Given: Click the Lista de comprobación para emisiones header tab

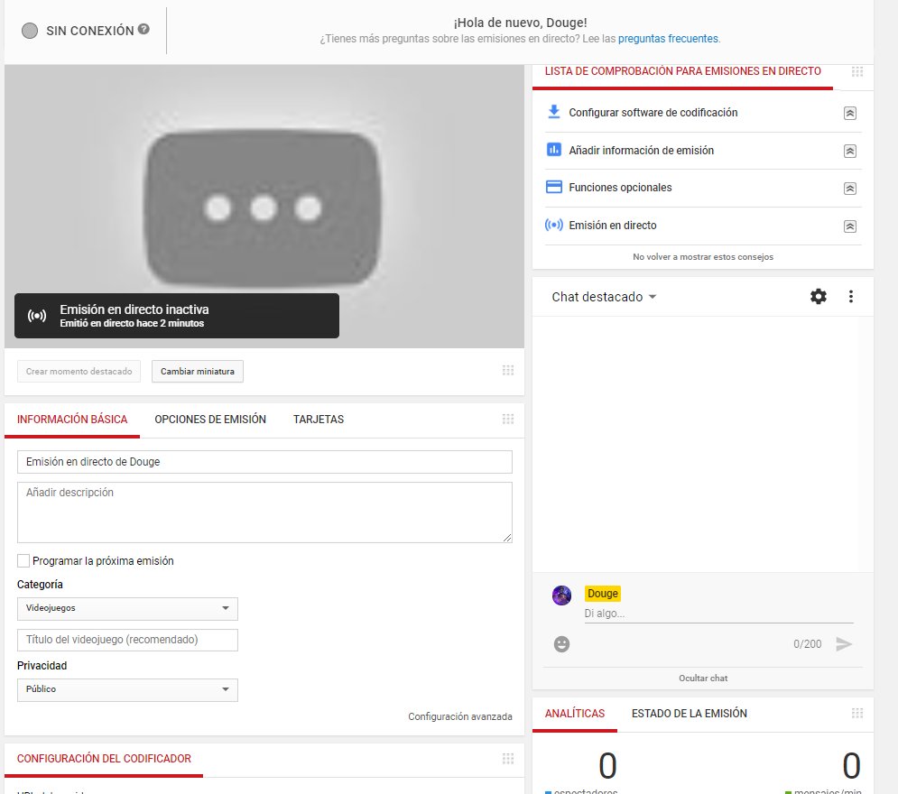Looking at the screenshot, I should (682, 71).
